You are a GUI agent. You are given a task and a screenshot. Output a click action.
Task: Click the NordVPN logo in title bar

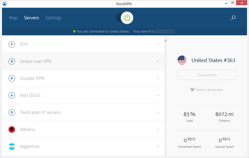(4, 4)
